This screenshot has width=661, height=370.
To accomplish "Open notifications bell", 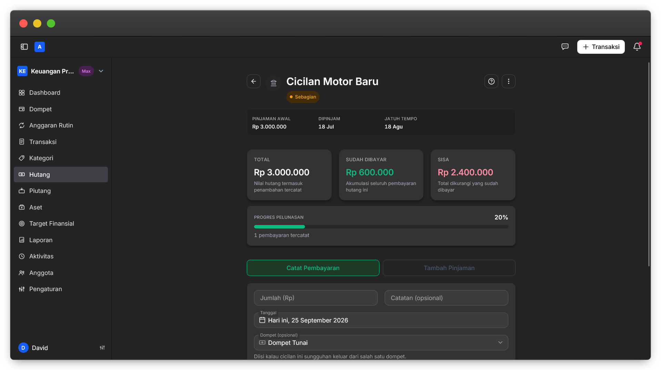I will (637, 47).
